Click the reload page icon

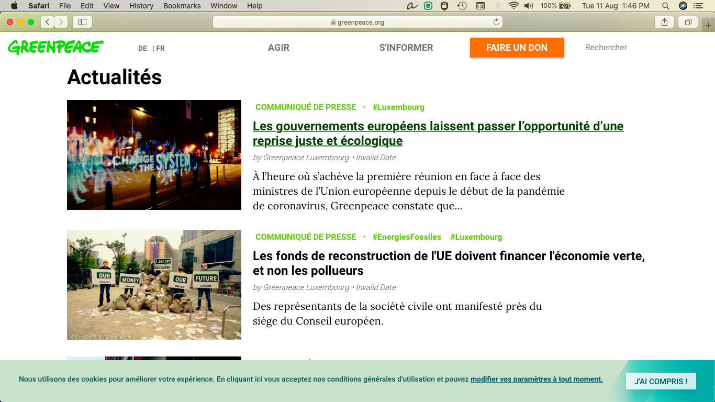tap(496, 22)
